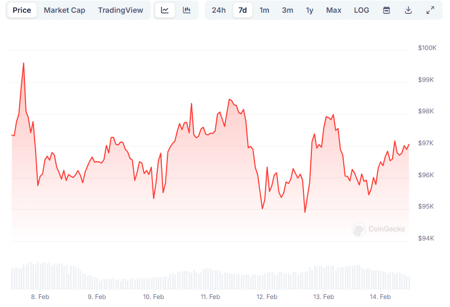Click the 1m range button

click(265, 10)
